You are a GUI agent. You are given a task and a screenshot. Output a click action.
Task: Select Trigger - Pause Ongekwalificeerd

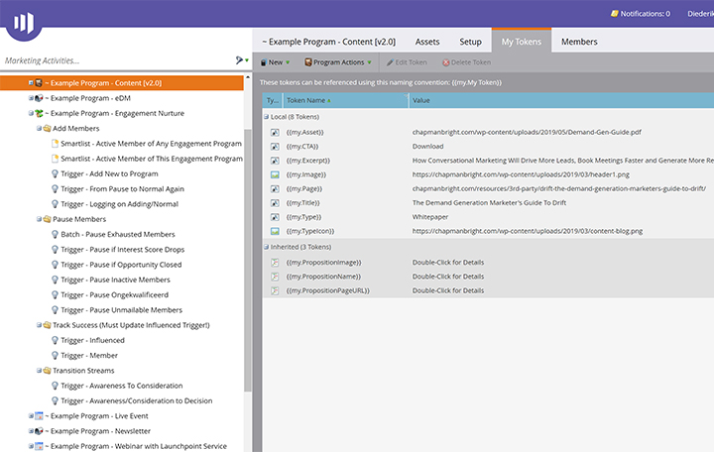115,294
